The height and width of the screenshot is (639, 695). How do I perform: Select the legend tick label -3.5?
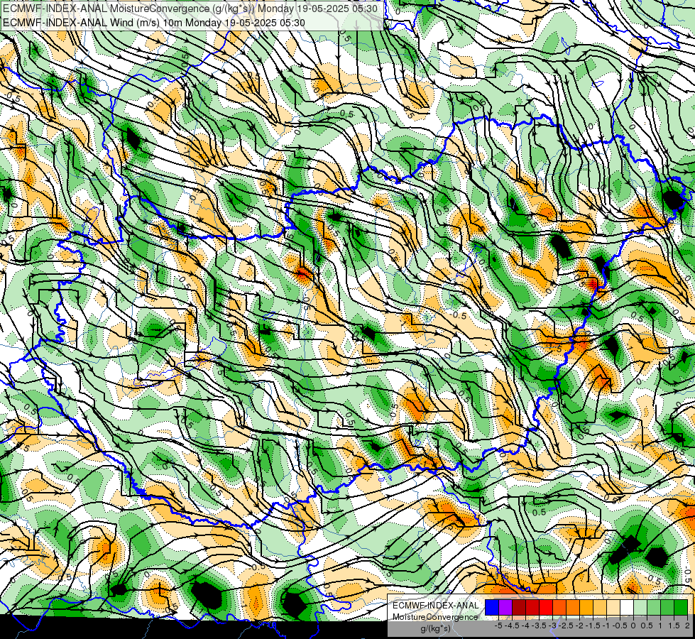tap(539, 626)
